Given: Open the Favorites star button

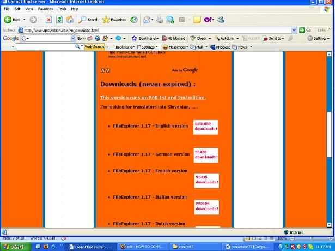Looking at the screenshot, I should point(114,20).
